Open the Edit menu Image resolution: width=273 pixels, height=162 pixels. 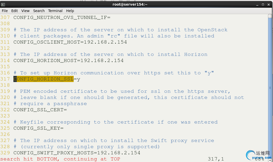[x=14, y=11]
